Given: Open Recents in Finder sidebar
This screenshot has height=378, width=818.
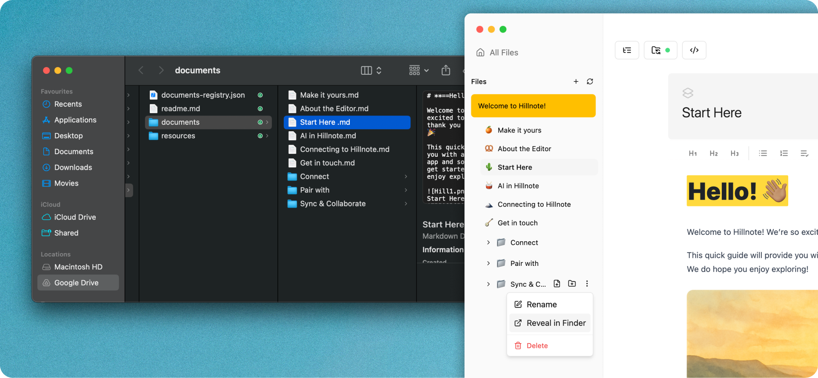Looking at the screenshot, I should tap(78, 104).
